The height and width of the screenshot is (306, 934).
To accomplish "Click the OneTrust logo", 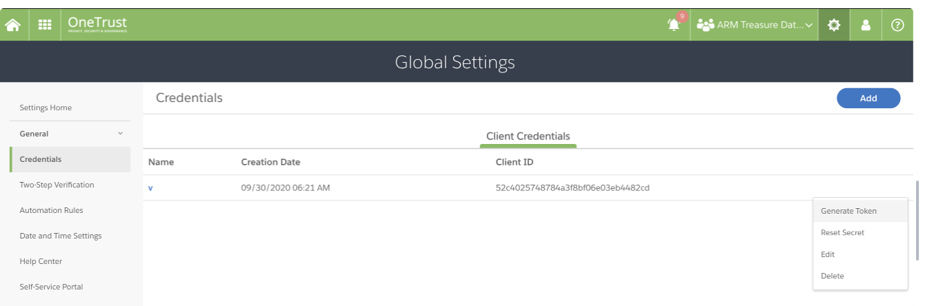I will pos(97,25).
